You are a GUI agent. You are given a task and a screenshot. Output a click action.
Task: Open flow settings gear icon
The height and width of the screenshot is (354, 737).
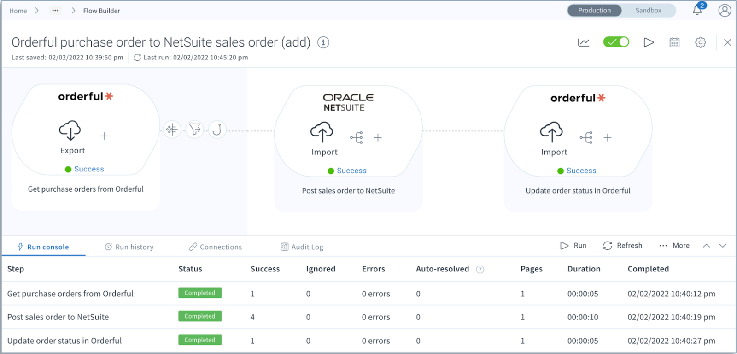[x=701, y=42]
